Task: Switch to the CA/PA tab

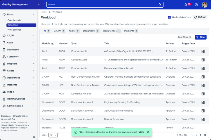Action: pos(59,31)
